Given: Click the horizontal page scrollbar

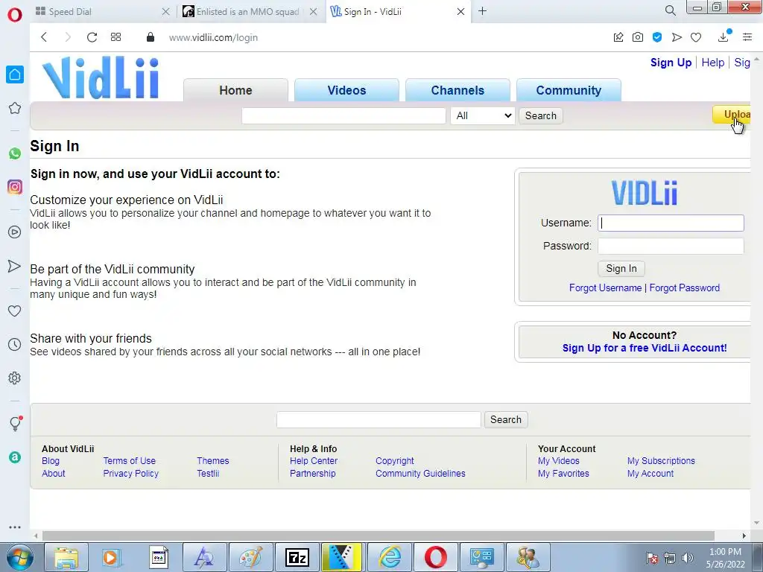Looking at the screenshot, I should click(378, 536).
